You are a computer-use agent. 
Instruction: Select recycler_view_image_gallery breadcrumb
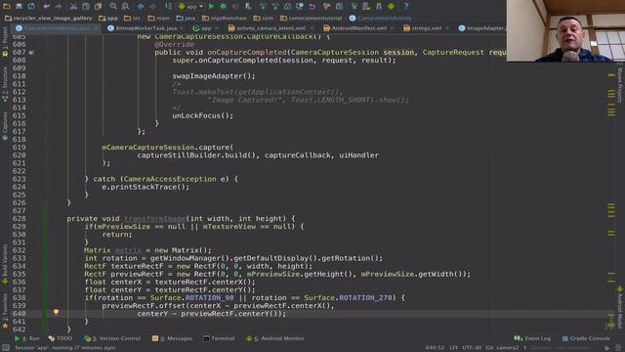pos(48,18)
